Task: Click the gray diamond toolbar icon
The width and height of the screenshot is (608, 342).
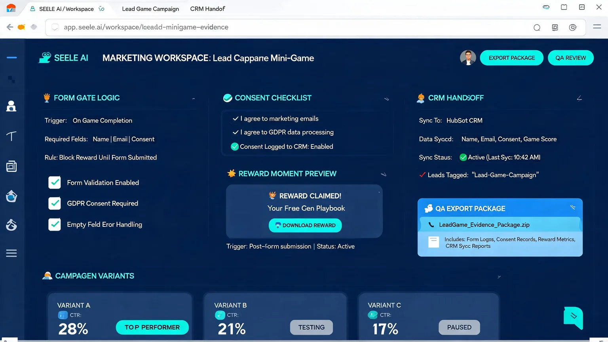Action: 34,27
